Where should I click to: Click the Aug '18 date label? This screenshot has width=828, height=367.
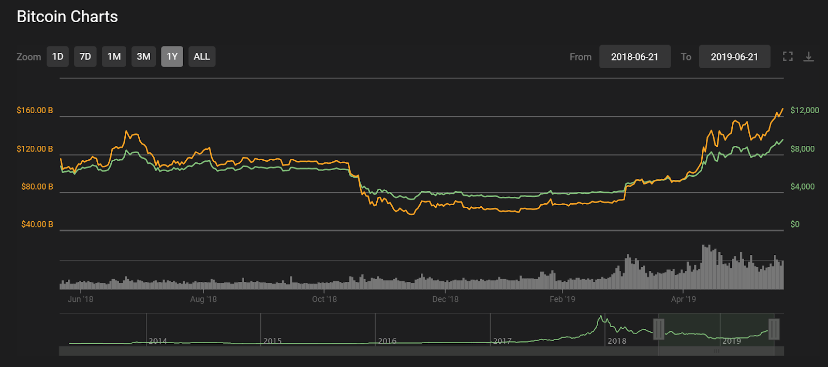[x=203, y=299]
